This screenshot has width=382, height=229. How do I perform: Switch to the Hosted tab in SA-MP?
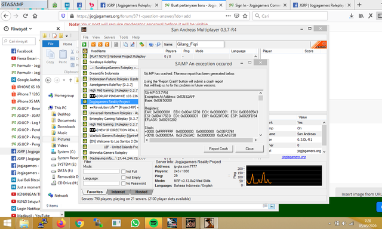click(x=141, y=192)
